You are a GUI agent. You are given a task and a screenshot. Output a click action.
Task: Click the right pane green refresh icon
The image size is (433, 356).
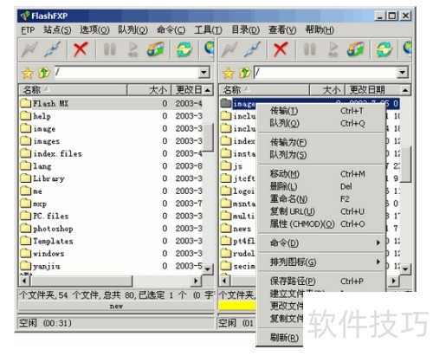click(x=384, y=49)
